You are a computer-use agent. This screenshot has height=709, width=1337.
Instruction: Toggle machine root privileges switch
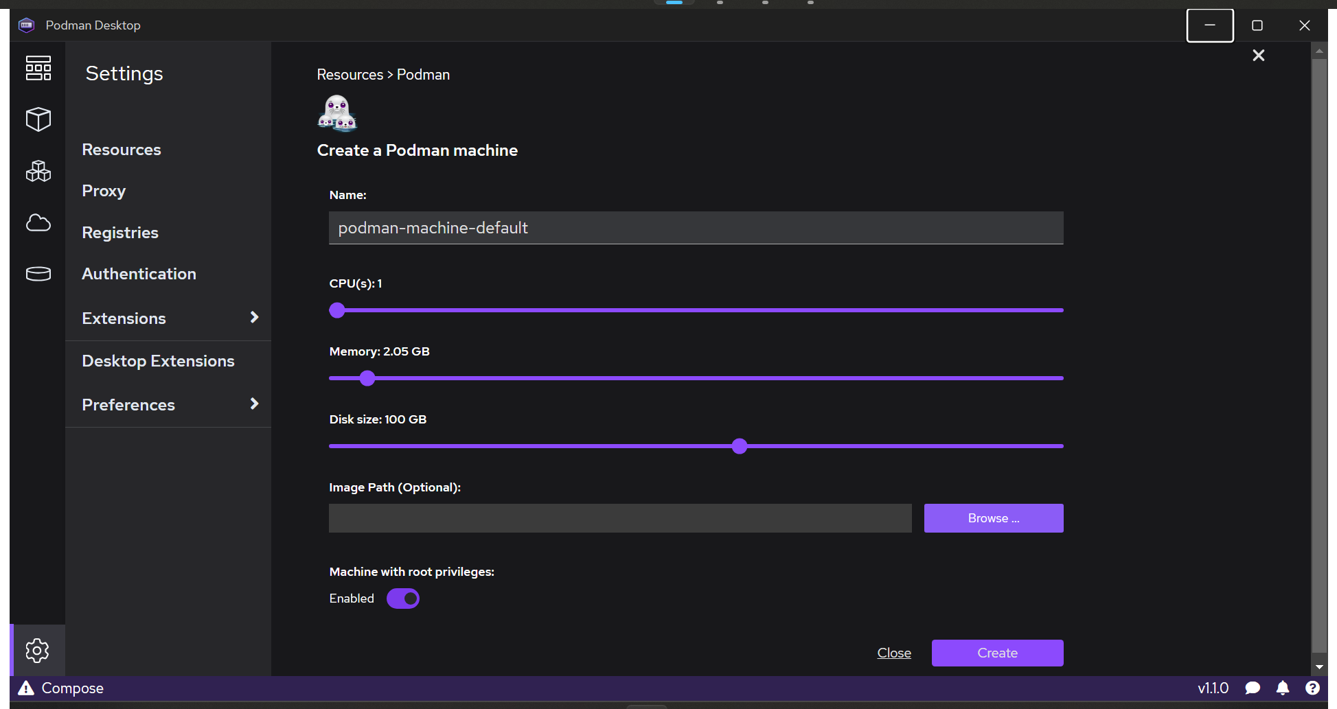coord(403,598)
